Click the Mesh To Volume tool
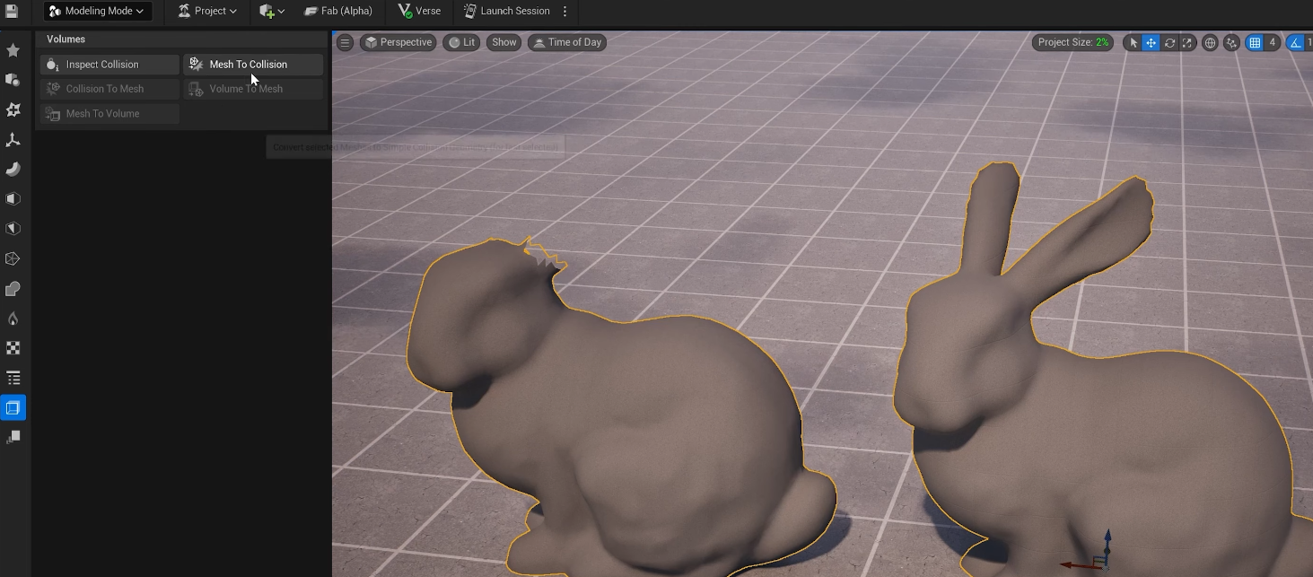This screenshot has width=1313, height=577. pos(109,114)
